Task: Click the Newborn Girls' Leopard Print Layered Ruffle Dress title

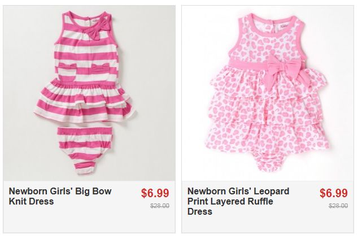Action: 238,201
